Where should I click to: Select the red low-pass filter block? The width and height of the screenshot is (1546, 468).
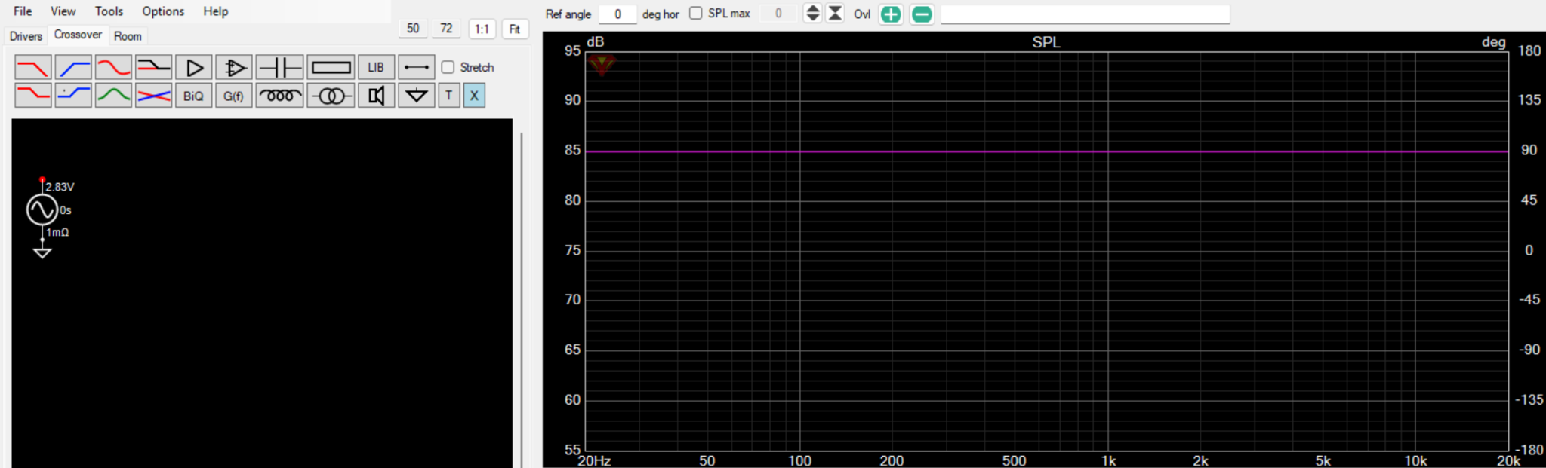pos(33,68)
